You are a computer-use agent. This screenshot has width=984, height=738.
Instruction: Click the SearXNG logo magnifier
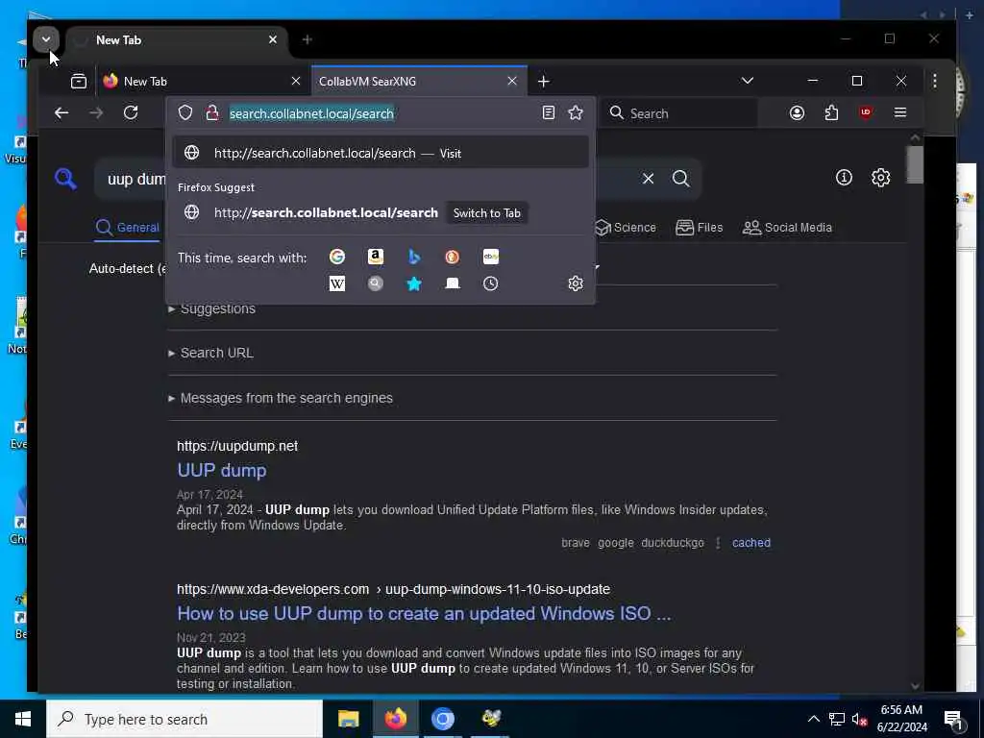tap(65, 179)
